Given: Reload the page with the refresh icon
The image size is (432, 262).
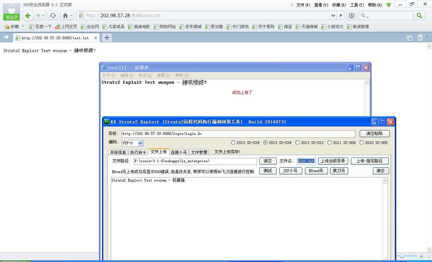Looking at the screenshot, I should point(53,16).
